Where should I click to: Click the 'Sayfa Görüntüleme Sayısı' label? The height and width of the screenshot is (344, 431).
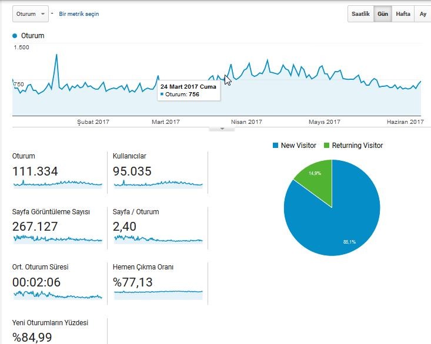click(51, 212)
